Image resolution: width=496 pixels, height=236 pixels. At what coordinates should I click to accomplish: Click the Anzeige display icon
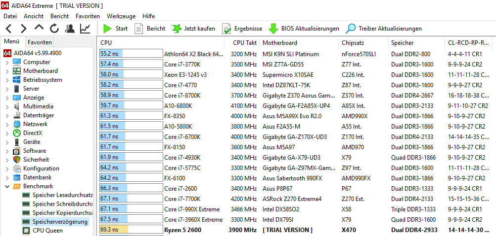pos(17,98)
